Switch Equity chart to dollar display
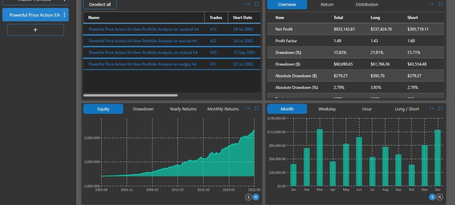 (249, 197)
